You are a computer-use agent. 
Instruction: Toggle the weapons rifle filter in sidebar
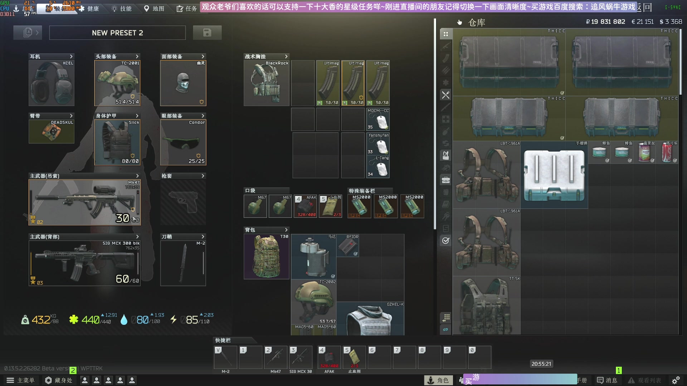[445, 46]
